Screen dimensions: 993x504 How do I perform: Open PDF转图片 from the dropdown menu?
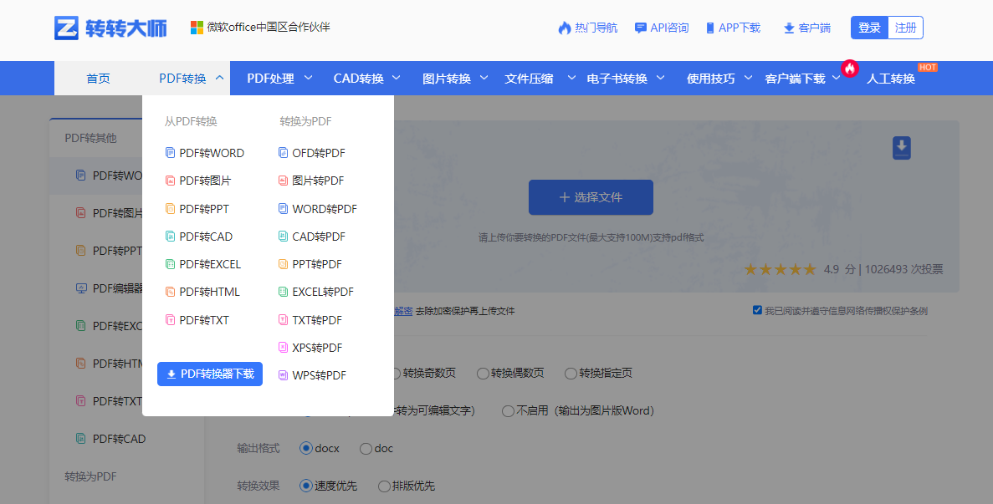[x=200, y=181]
